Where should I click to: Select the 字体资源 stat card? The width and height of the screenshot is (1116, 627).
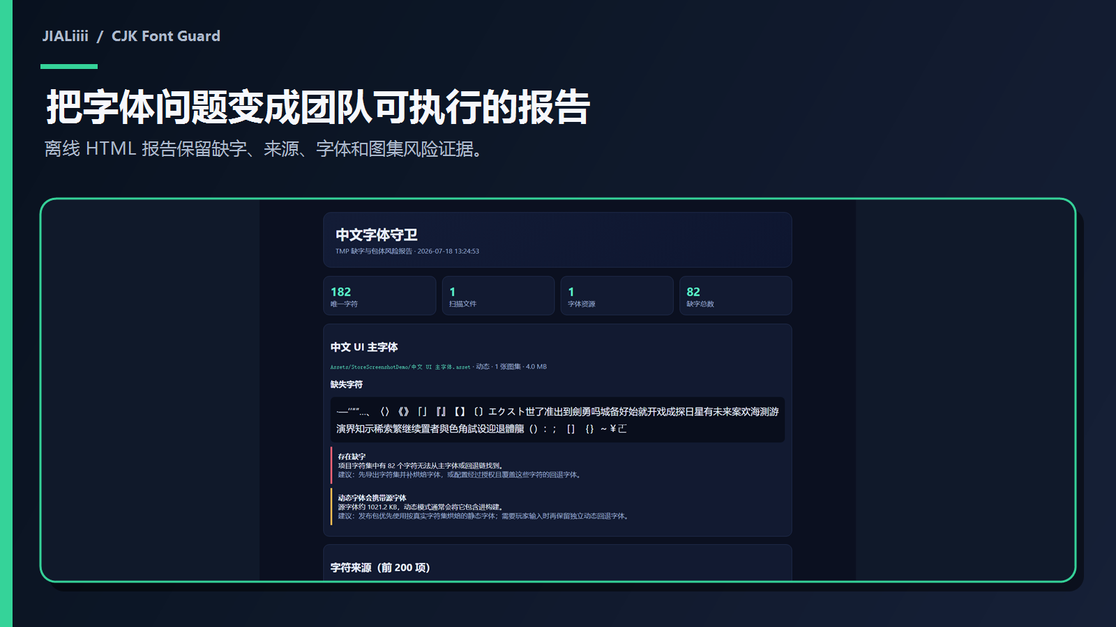(617, 296)
